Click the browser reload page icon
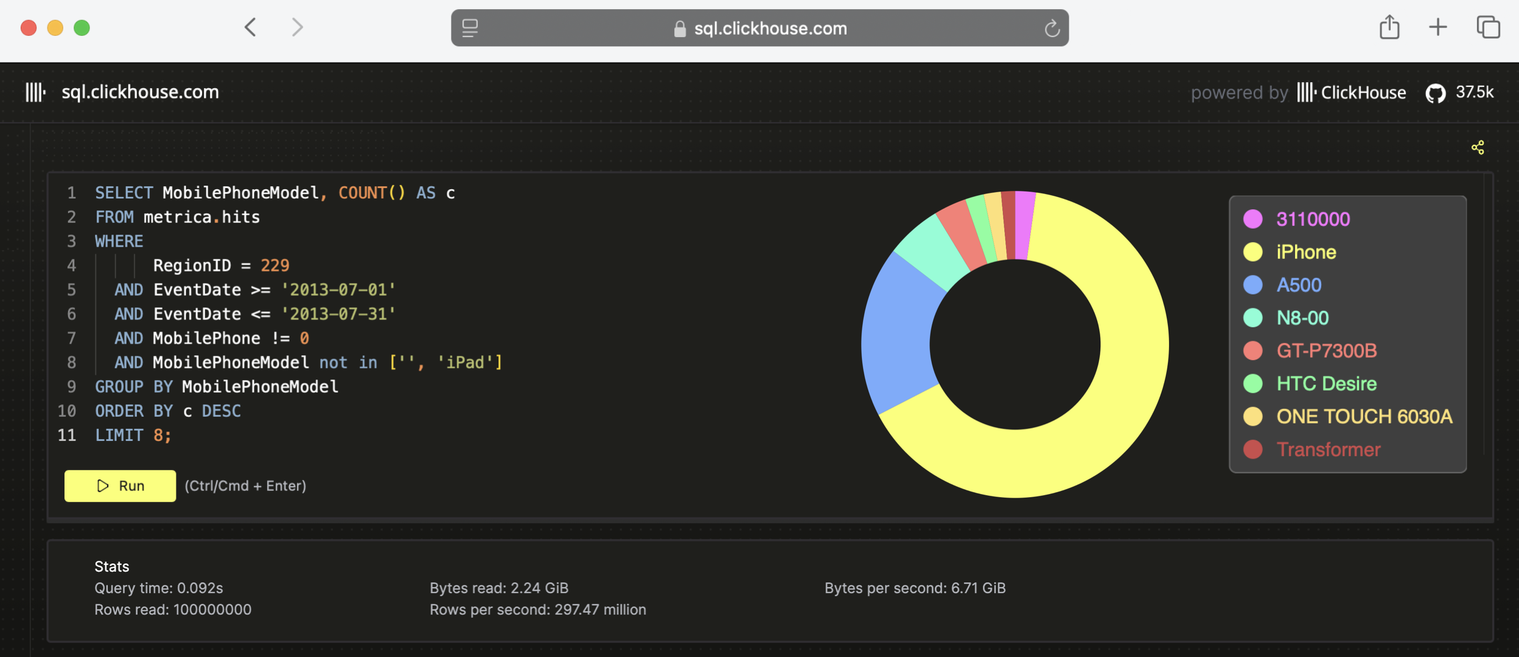The width and height of the screenshot is (1519, 657). (x=1052, y=29)
